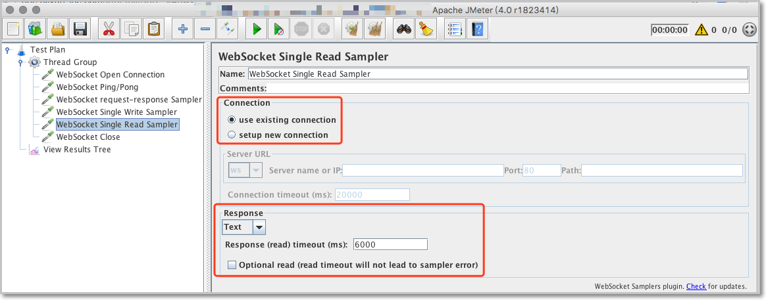Click the Paste clipboard icon
766x300 pixels.
click(153, 30)
